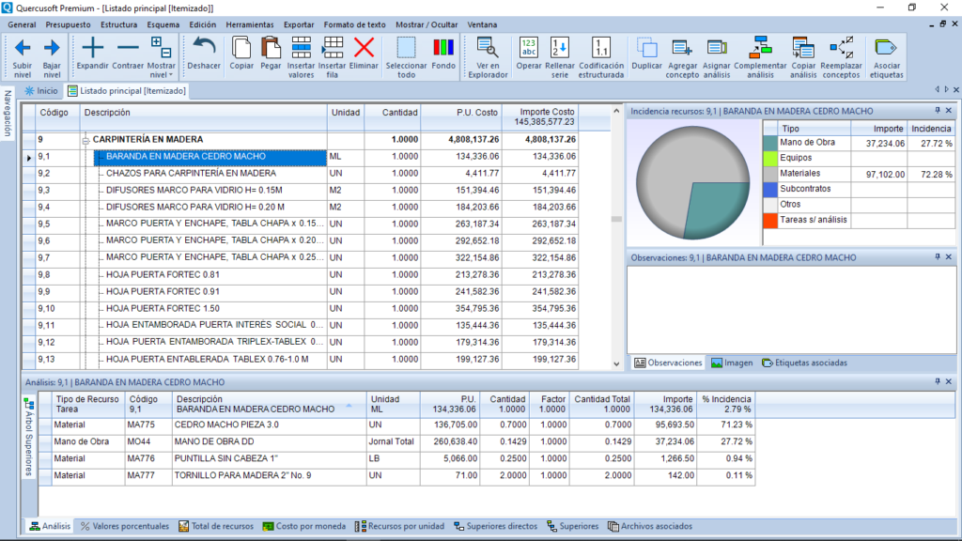Open the Etiquetas asociadas tab
Viewport: 962px width, 541px height.
[x=804, y=363]
